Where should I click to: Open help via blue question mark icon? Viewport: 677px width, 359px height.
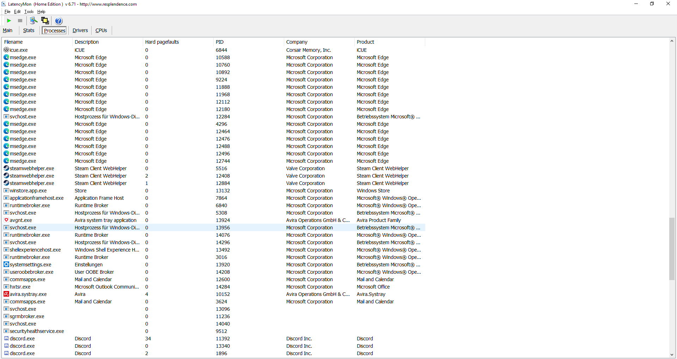(x=59, y=21)
